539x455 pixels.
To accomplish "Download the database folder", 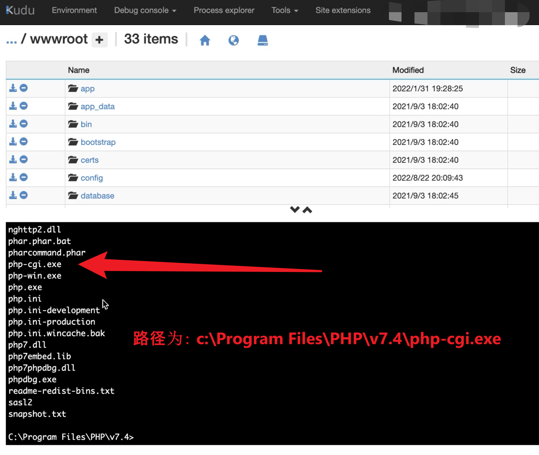I will 13,195.
